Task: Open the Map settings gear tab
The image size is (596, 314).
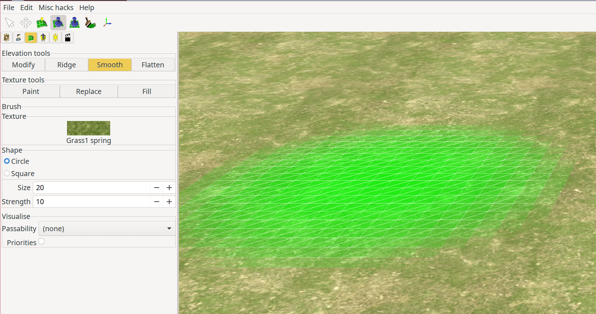Action: click(x=6, y=37)
